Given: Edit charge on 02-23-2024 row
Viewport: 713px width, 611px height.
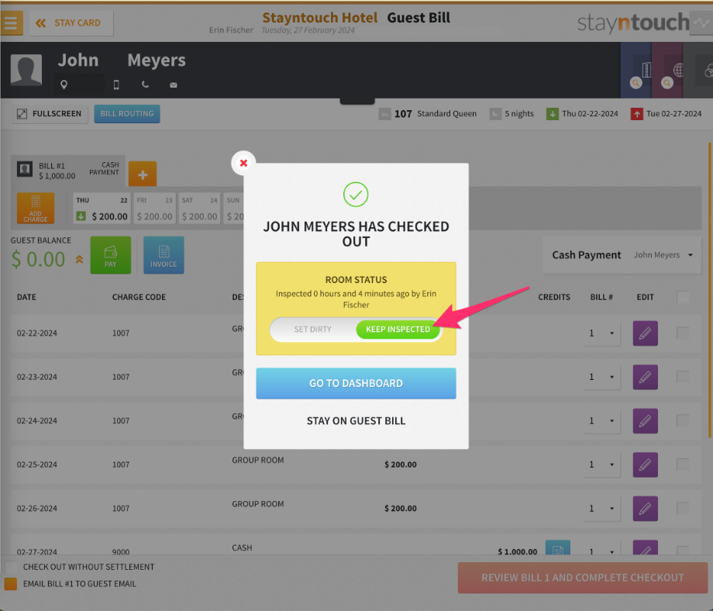Looking at the screenshot, I should (646, 377).
